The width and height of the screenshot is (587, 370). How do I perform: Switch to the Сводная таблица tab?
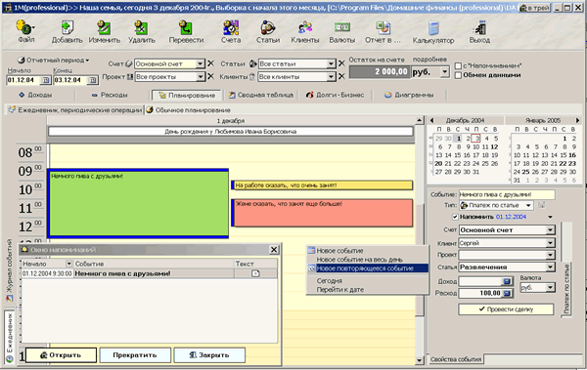(261, 95)
